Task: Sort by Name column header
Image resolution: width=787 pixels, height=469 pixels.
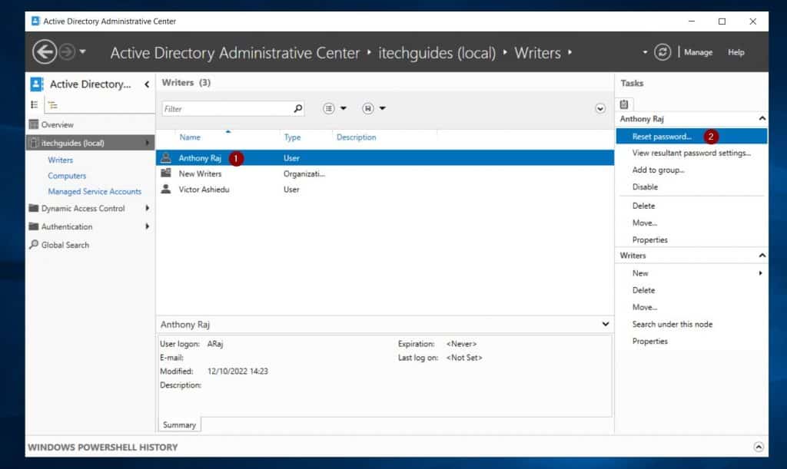Action: pos(190,137)
